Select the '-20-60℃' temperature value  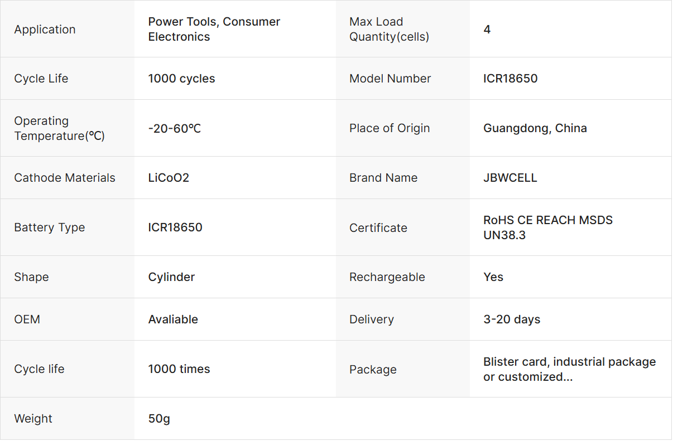click(174, 128)
